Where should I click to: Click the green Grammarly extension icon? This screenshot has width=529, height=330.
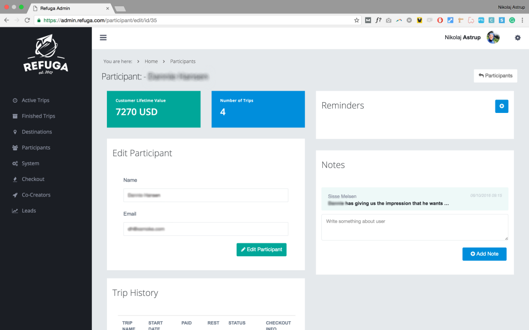pyautogui.click(x=512, y=20)
